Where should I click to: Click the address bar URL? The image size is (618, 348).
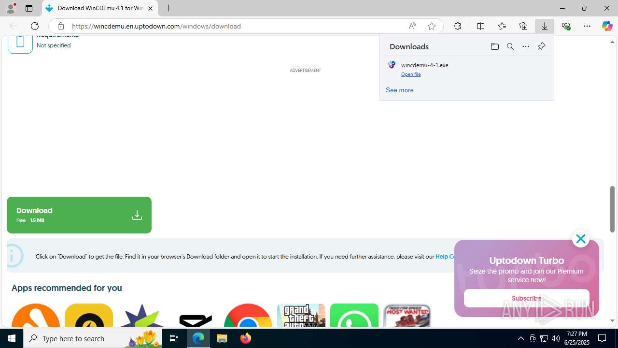point(156,26)
